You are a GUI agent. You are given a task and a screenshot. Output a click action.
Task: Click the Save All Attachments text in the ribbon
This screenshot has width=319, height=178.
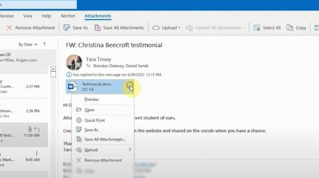pyautogui.click(x=124, y=28)
